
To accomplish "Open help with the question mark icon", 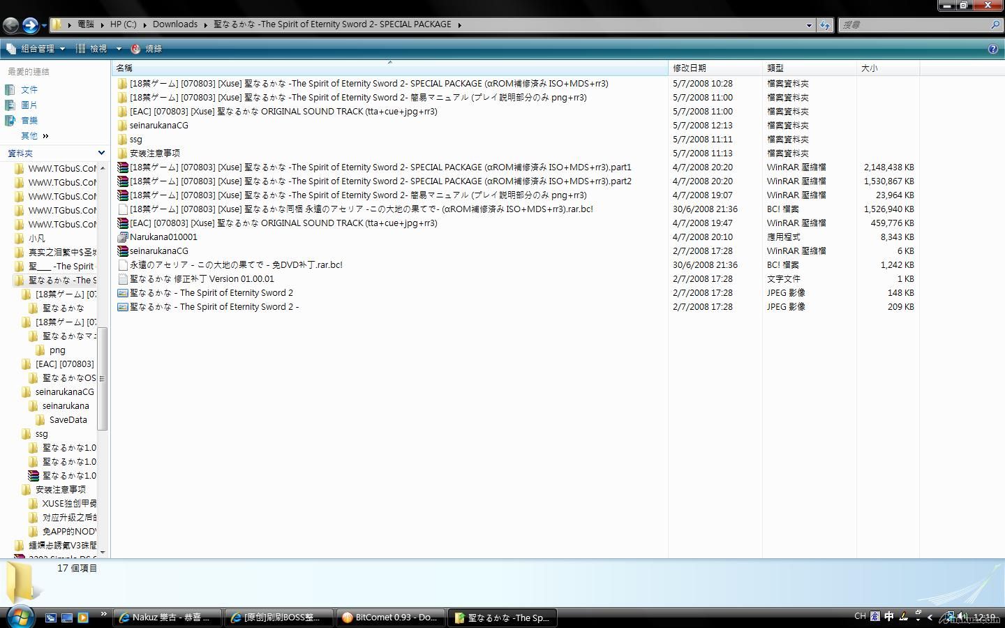I will (x=993, y=49).
